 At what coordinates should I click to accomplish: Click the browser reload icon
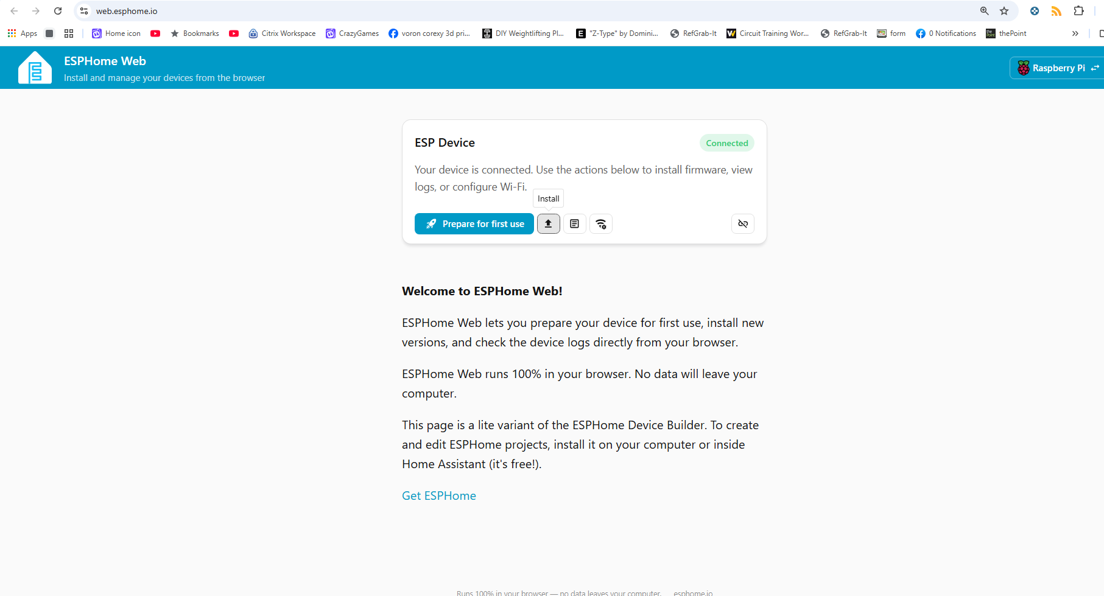click(58, 11)
